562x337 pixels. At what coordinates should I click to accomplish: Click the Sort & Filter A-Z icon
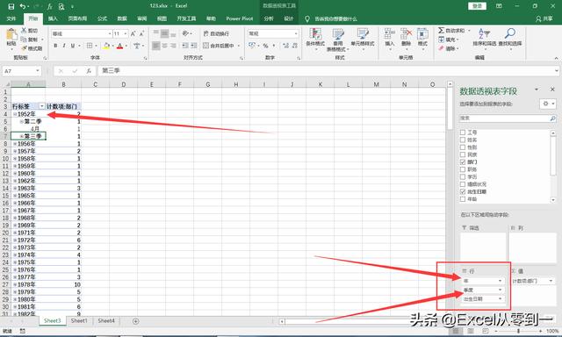pyautogui.click(x=484, y=34)
